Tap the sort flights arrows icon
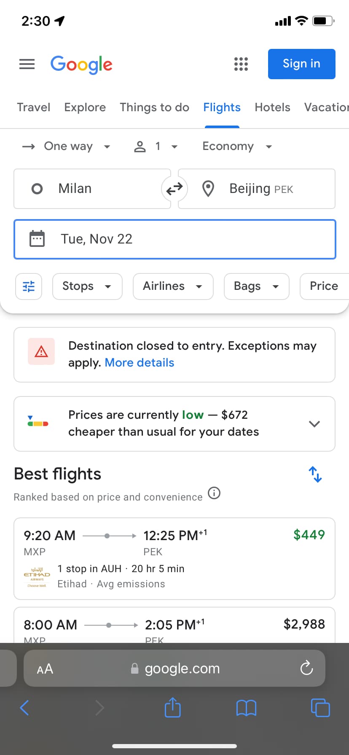Image resolution: width=349 pixels, height=755 pixels. tap(315, 474)
